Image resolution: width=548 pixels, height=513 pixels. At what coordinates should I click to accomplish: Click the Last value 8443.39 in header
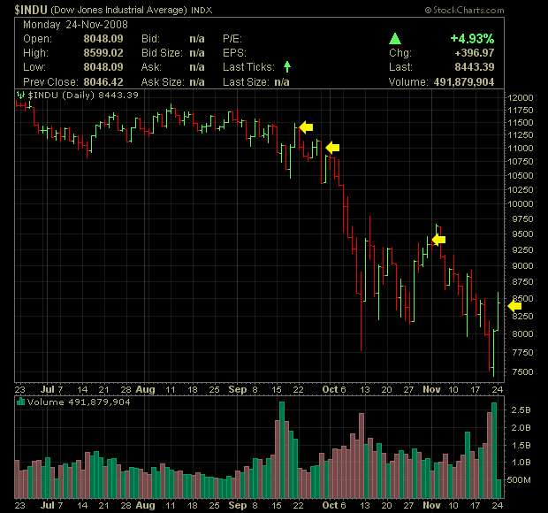pyautogui.click(x=475, y=67)
